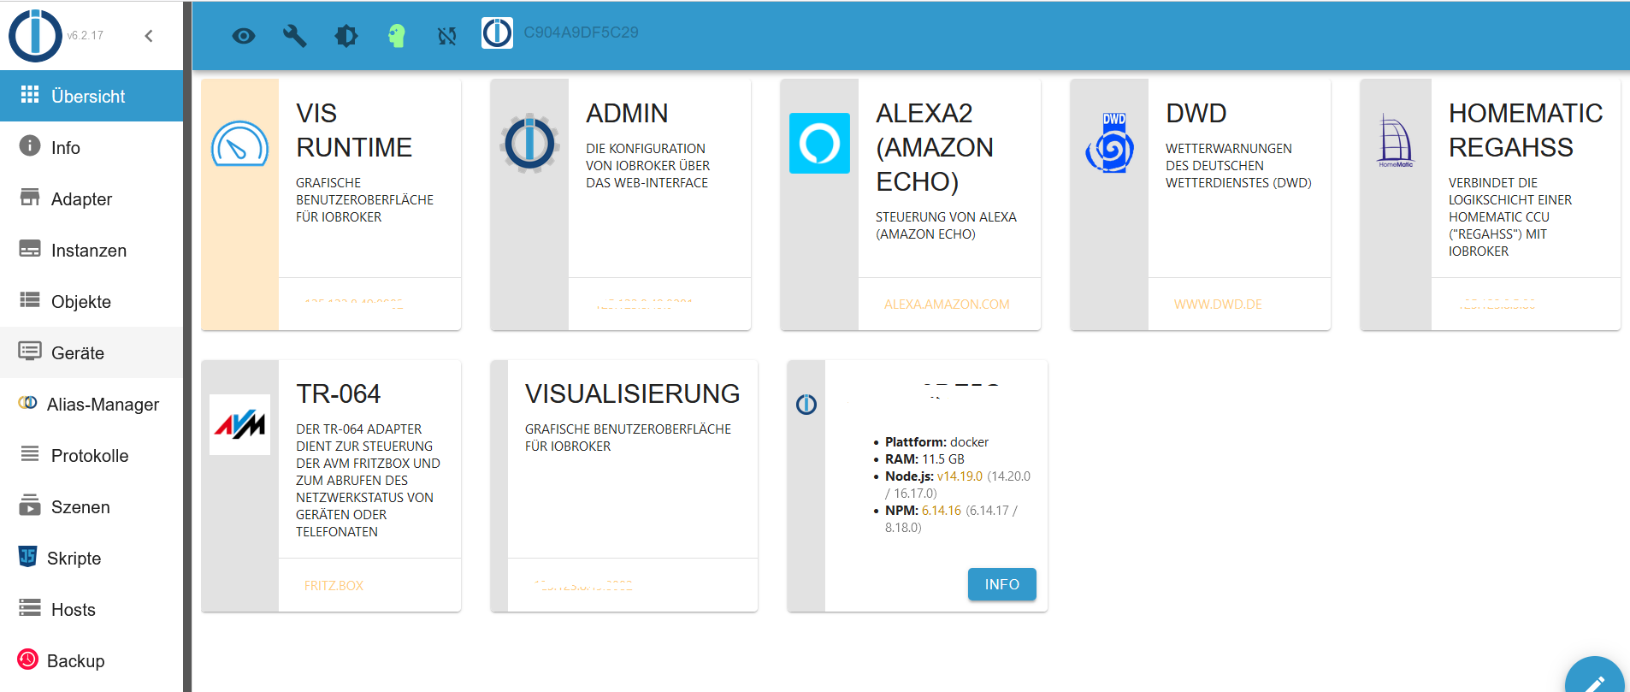This screenshot has height=692, width=1630.
Task: Open Skripte in the sidebar
Action: 92,558
